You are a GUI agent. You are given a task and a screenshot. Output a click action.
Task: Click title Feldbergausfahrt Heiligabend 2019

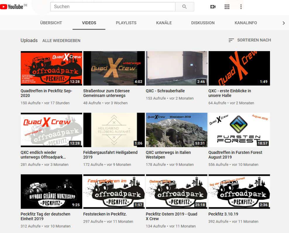pos(110,155)
